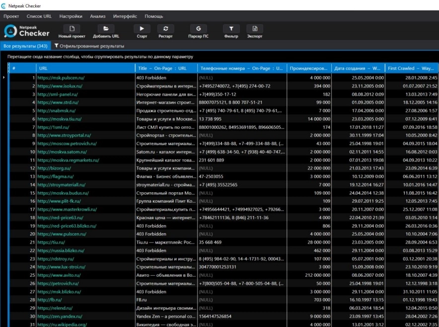
Task: Open the link https://www.masterkrowli.ru/
Action: [67, 209]
